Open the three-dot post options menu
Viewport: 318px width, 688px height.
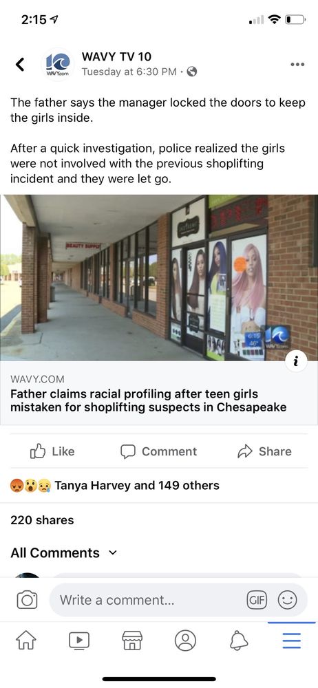coord(297,65)
